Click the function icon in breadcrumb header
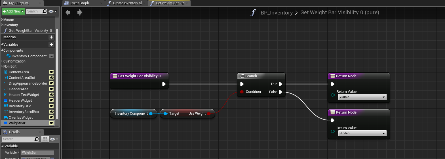 (253, 12)
